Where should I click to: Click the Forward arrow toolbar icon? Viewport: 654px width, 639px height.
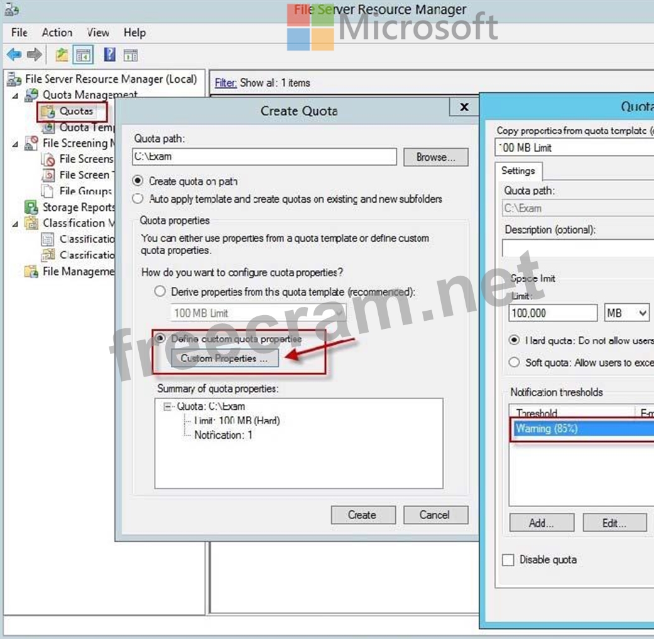tap(34, 55)
